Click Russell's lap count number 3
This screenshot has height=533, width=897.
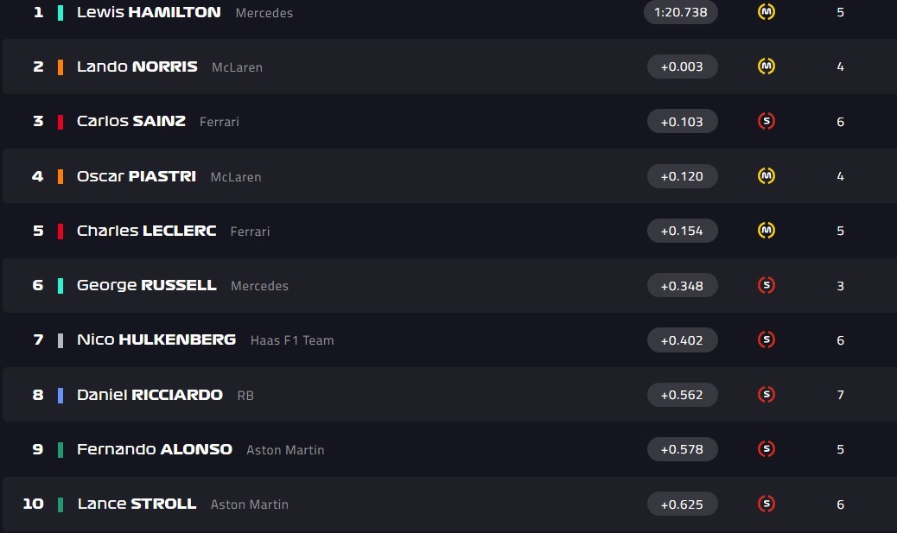click(840, 286)
